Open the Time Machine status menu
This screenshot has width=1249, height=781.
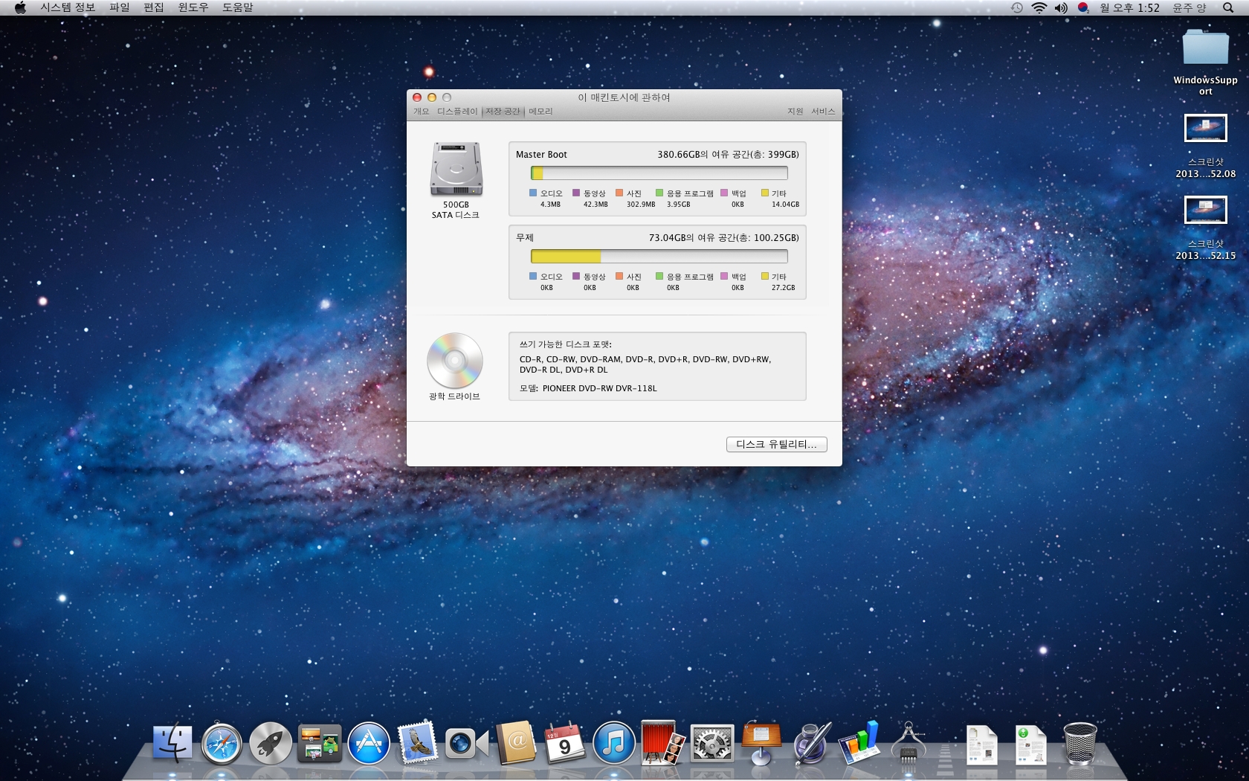tap(1017, 7)
